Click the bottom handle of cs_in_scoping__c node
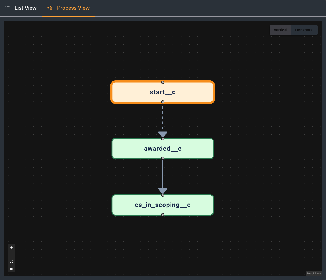The height and width of the screenshot is (280, 326). click(163, 215)
